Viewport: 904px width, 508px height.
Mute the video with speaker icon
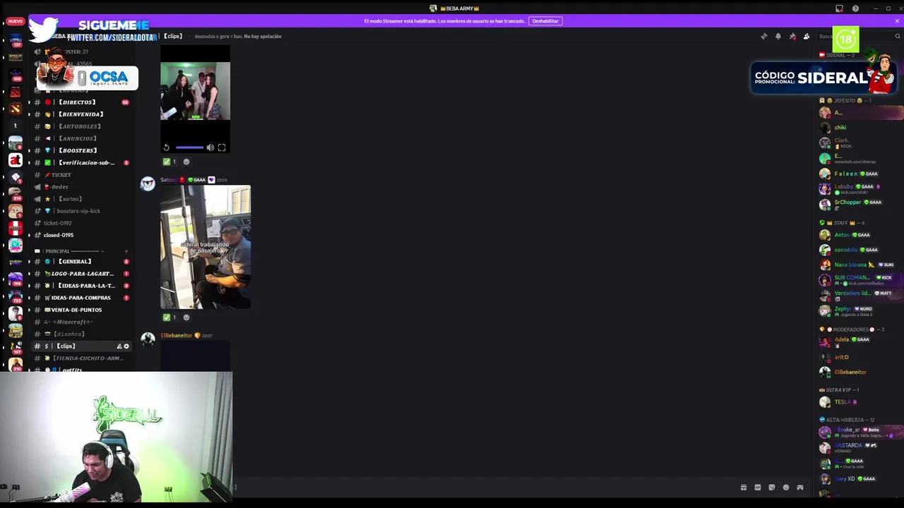tap(210, 147)
